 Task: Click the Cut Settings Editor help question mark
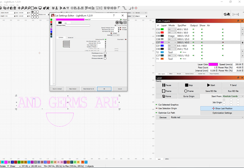pos(114,15)
